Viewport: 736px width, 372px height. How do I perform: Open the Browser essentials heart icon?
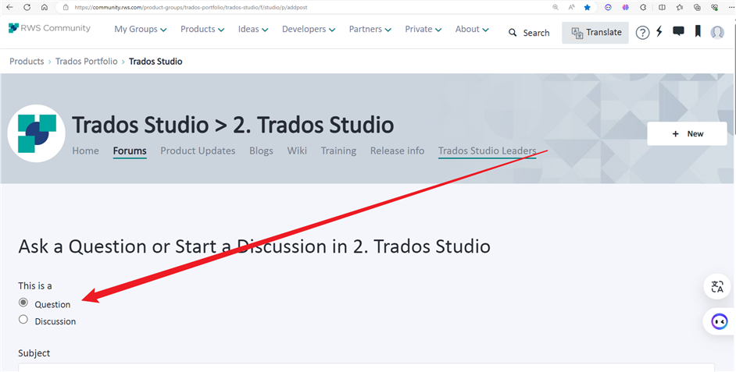pyautogui.click(x=714, y=7)
